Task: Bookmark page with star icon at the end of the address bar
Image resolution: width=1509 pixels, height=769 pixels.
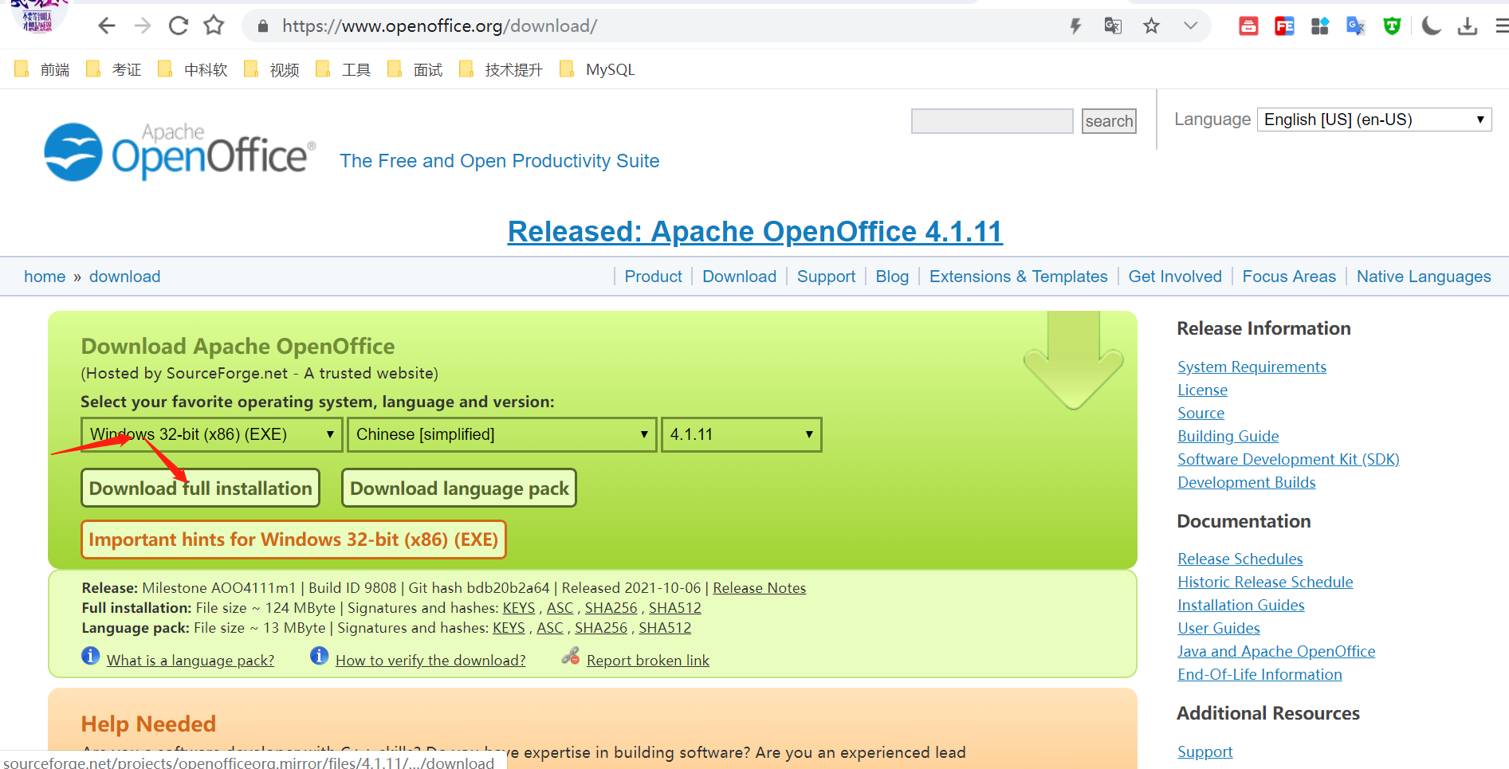Action: 1151,26
